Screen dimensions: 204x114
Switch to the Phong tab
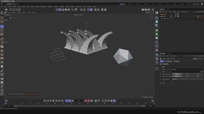pyautogui.click(x=176, y=61)
